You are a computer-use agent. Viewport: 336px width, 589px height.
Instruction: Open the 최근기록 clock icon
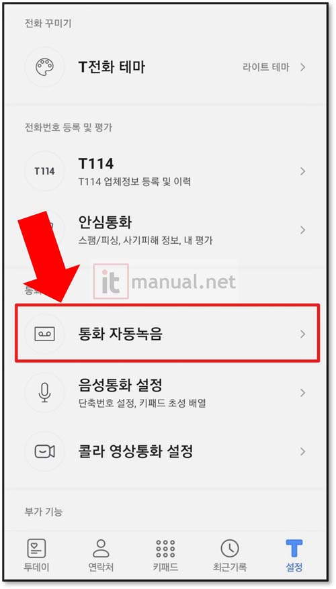pyautogui.click(x=230, y=549)
